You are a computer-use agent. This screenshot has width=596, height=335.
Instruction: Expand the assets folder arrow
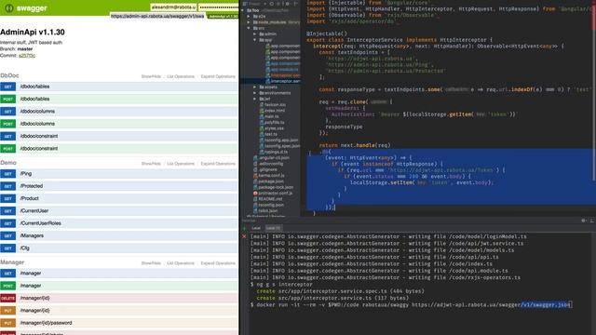254,87
